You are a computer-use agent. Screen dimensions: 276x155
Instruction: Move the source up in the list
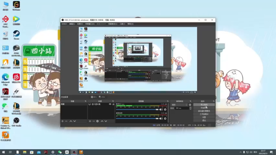[x=102, y=121]
